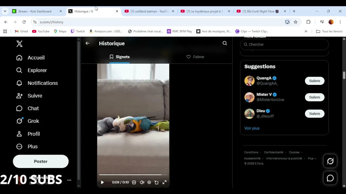Bookmark this page with the star icon
Image resolution: width=346 pixels, height=194 pixels.
click(295, 22)
